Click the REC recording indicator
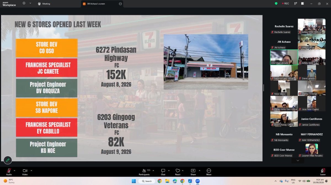 point(285,4)
